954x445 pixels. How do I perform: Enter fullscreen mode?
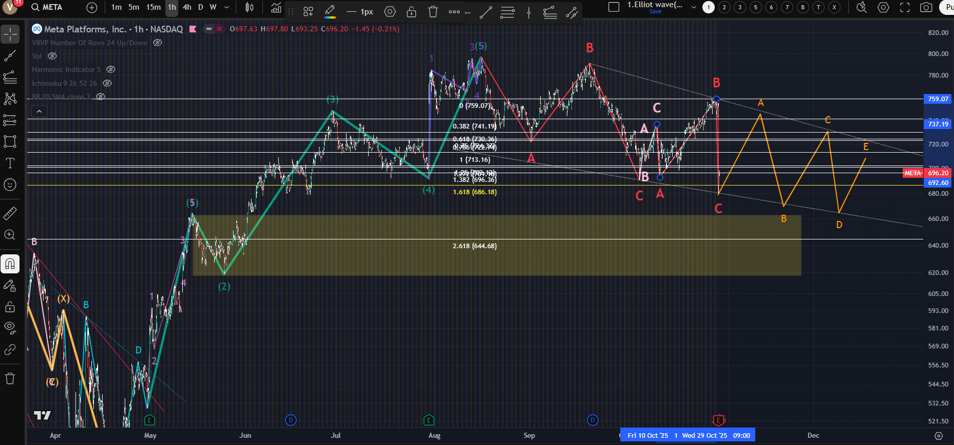905,7
